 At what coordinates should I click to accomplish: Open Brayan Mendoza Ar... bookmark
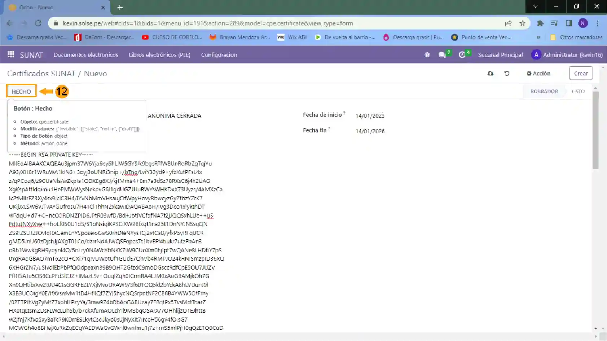(x=240, y=37)
